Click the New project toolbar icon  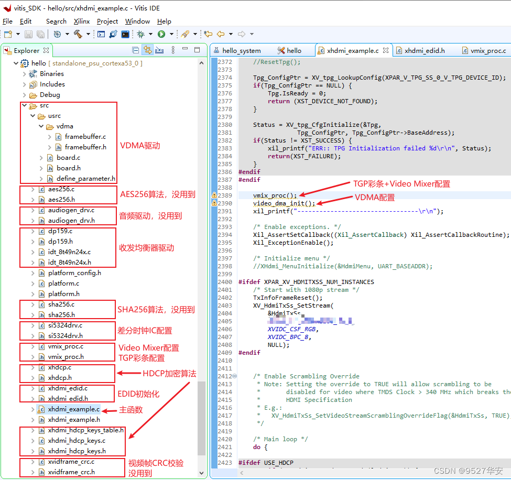tap(8, 34)
